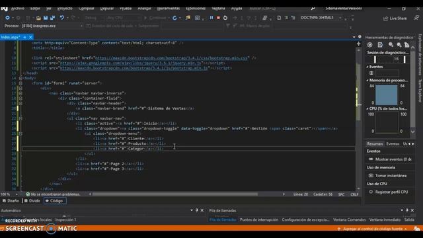Click the Live Share icon
The height and width of the screenshot is (238, 423).
coord(385,19)
